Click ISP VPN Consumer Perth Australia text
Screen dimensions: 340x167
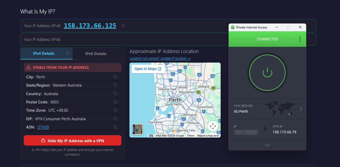56,119
